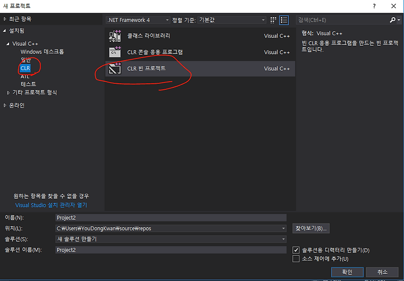Expand '기타 프로젝트 형식' node
The height and width of the screenshot is (281, 404).
point(8,93)
